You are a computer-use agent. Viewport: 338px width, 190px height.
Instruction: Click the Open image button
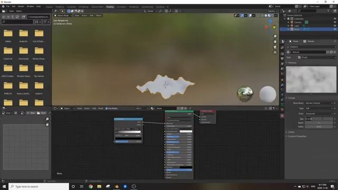click(x=41, y=113)
